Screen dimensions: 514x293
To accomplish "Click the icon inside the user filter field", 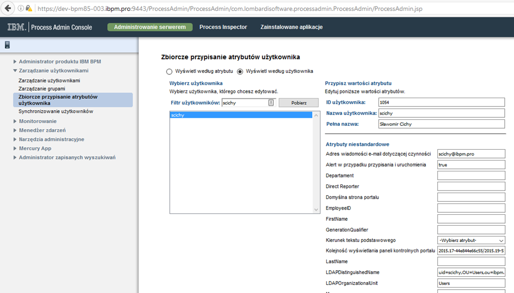I will (x=271, y=103).
